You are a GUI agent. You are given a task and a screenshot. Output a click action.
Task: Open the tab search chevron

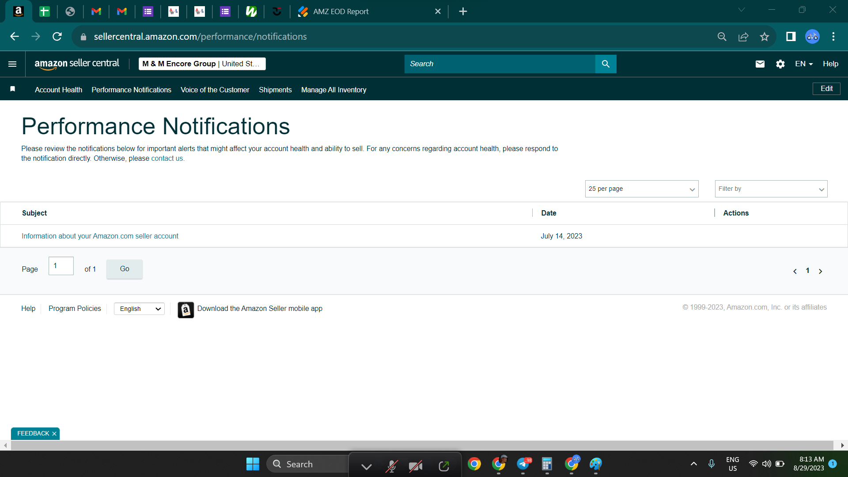tap(742, 10)
